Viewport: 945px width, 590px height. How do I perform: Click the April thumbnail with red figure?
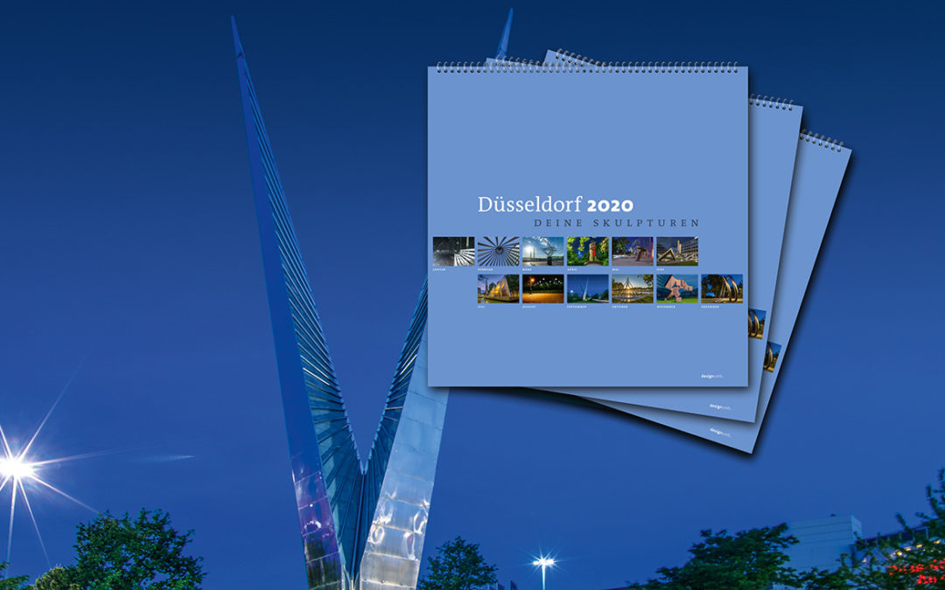coord(587,251)
